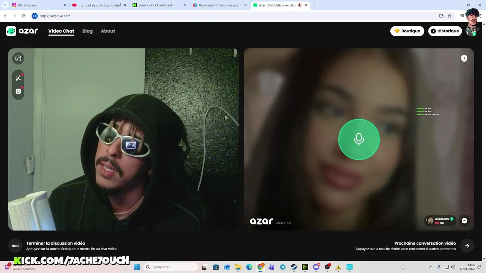This screenshot has width=486, height=273.
Task: Close the Kick Dashboard tab
Action: 185,5
